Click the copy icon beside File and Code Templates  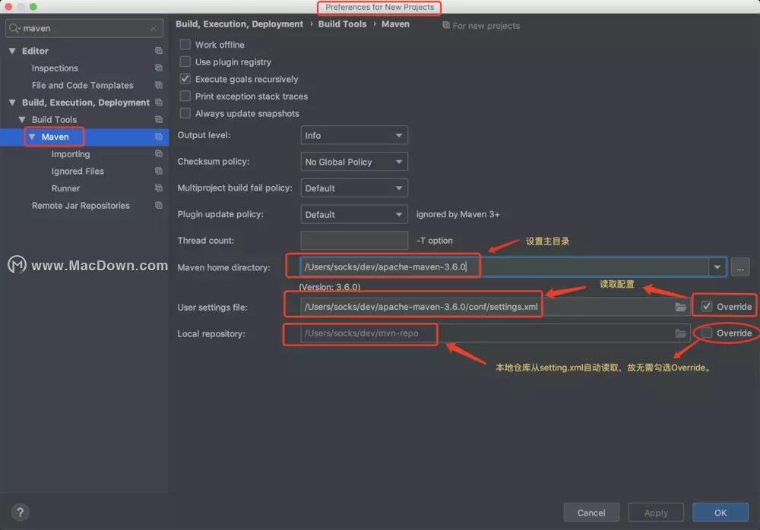(x=159, y=85)
